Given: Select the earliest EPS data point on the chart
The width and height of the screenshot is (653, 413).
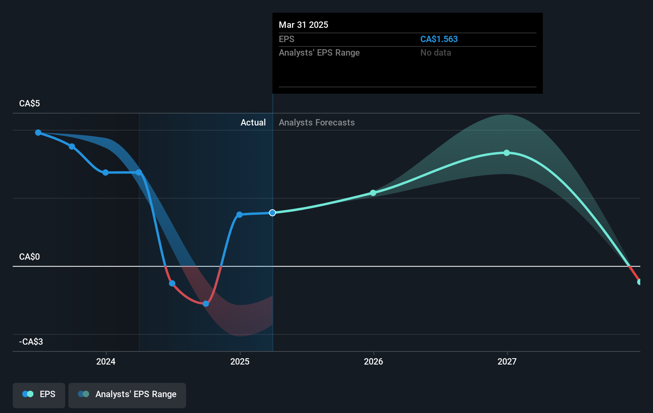Looking at the screenshot, I should click(x=38, y=133).
